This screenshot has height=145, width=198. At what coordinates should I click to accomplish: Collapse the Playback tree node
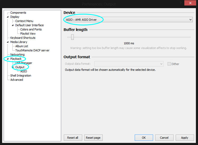8,59
